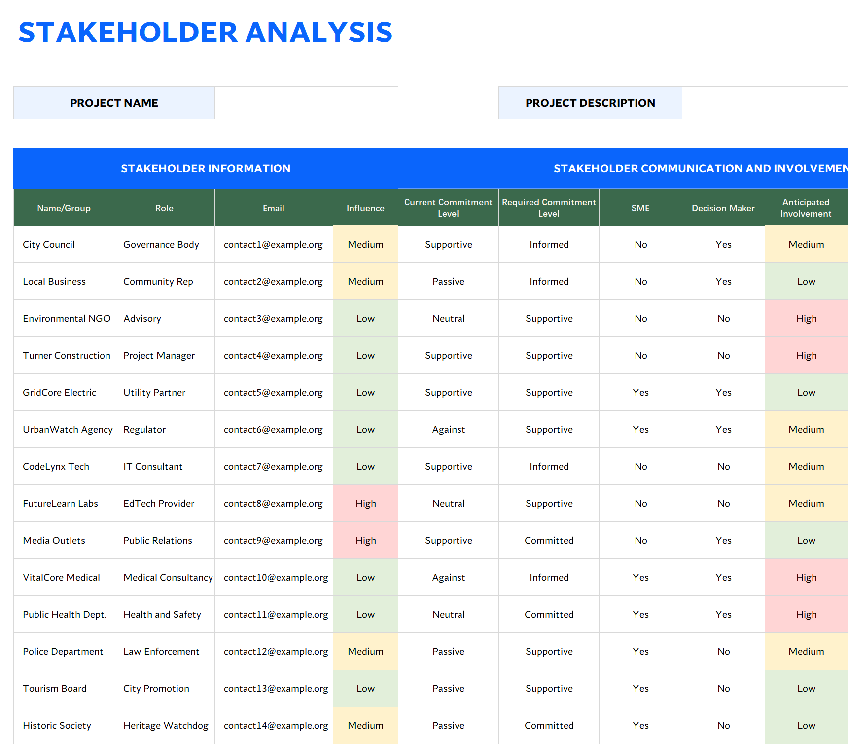Viewport: 848px width, 744px height.
Task: Click the contact4@example.org email cell
Action: (274, 355)
